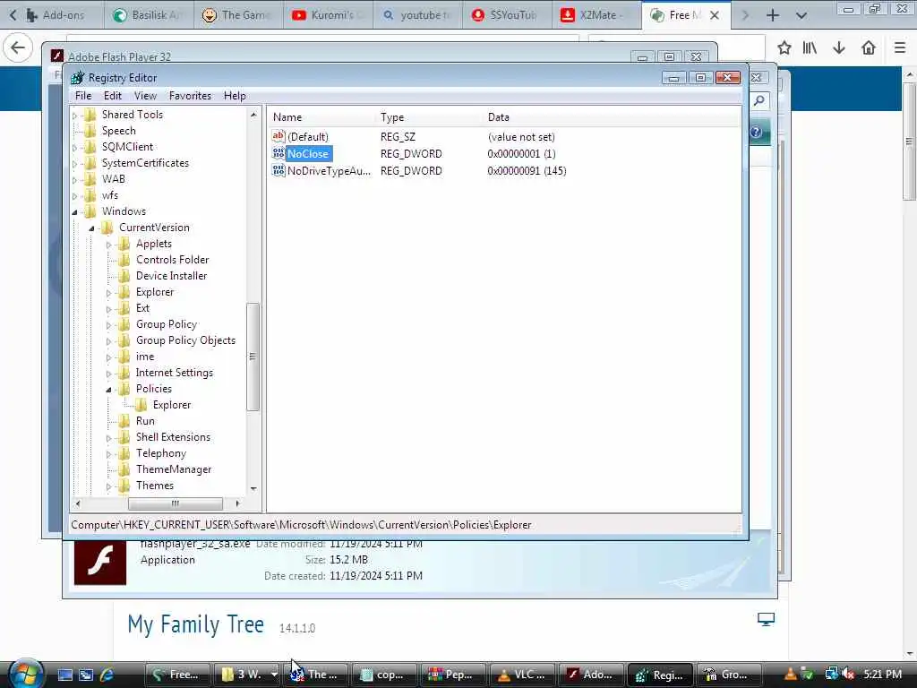Click the muted volume tray icon
The height and width of the screenshot is (688, 917).
click(849, 675)
